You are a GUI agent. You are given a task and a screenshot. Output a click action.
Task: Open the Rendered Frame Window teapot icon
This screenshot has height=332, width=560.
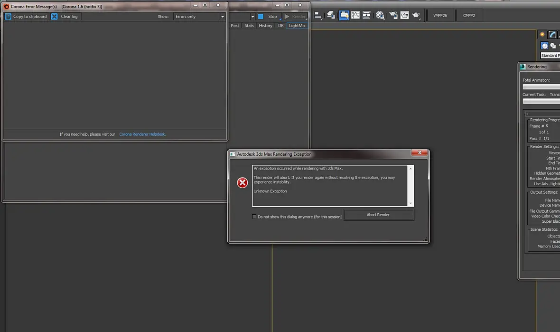tap(404, 15)
